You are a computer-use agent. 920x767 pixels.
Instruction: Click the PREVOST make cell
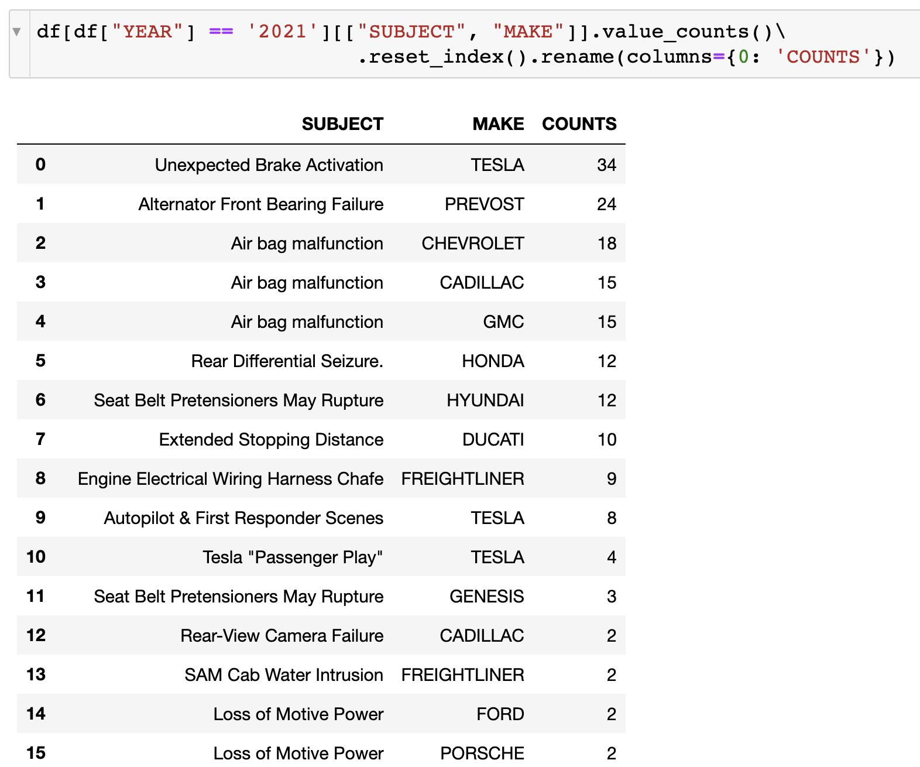[x=485, y=204]
